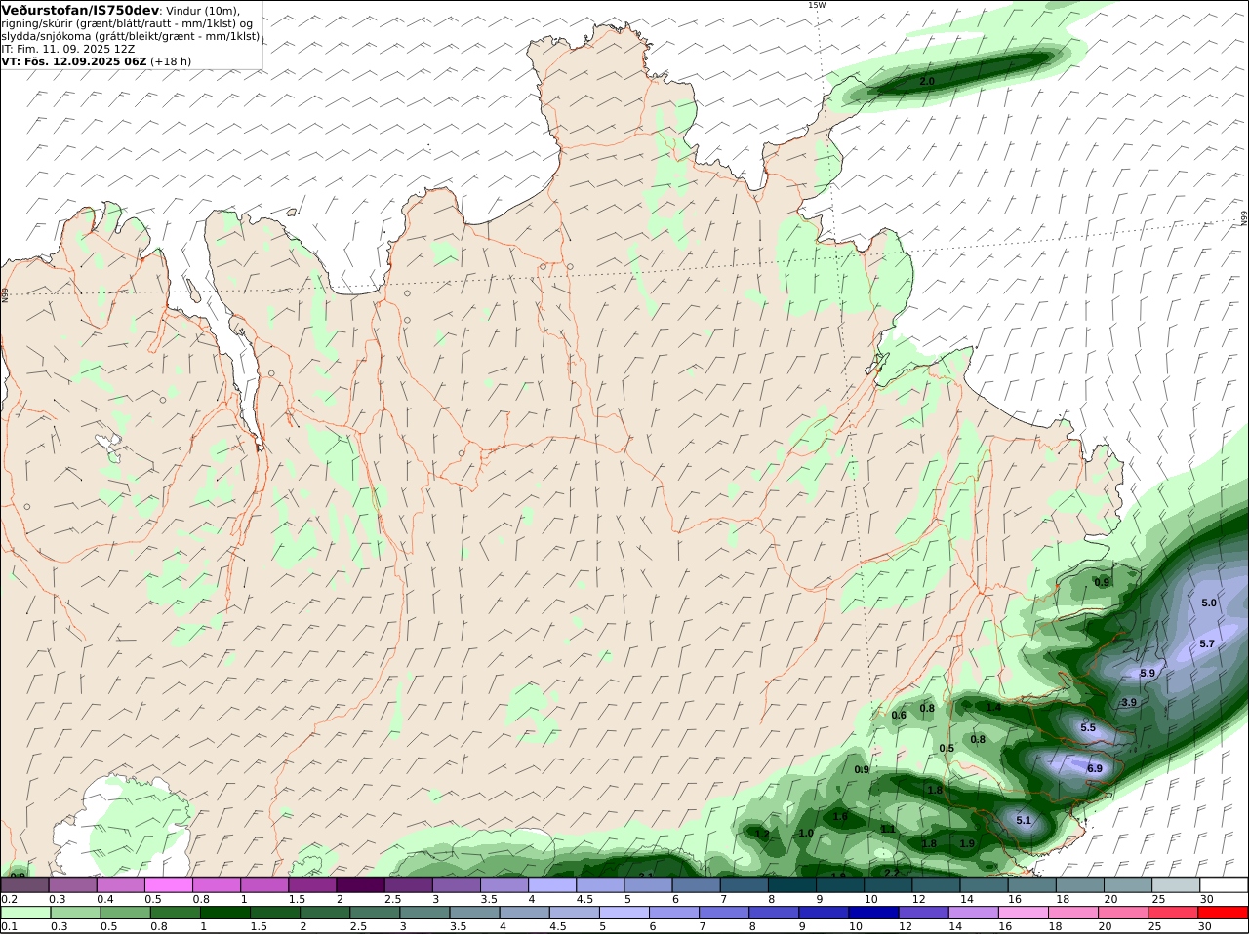Screen dimensions: 1249x934
Task: Click the Veðurstofan/IS750dev title text
Action: (x=78, y=10)
